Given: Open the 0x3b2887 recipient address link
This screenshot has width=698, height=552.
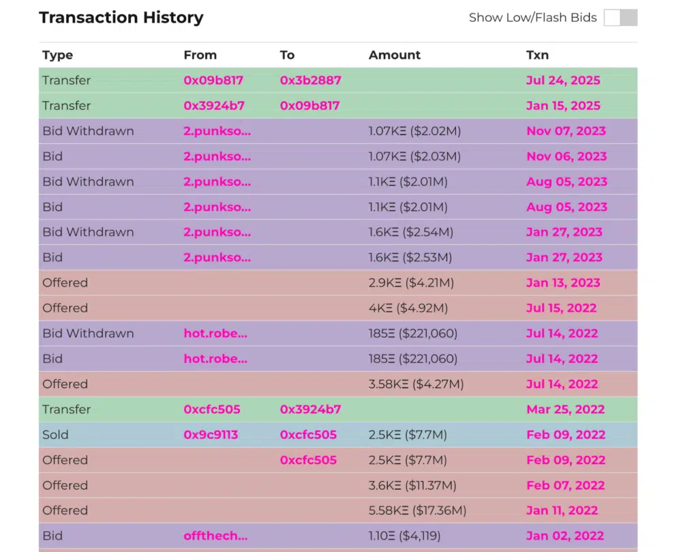Looking at the screenshot, I should [310, 81].
